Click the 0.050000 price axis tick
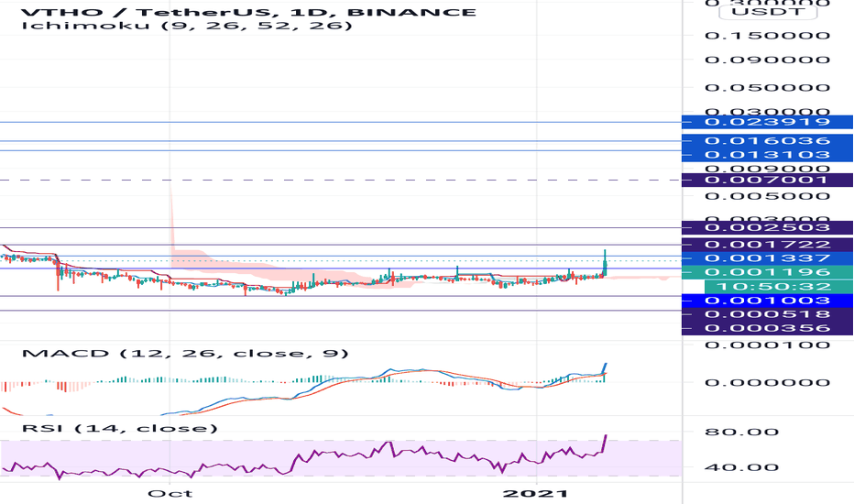The width and height of the screenshot is (854, 504). [767, 88]
